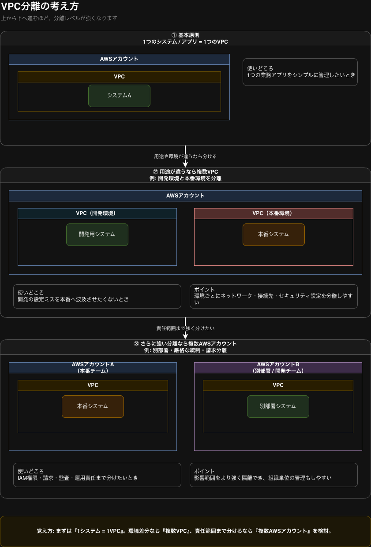
Task: Click the 本番システム node in section ②
Action: click(x=274, y=234)
